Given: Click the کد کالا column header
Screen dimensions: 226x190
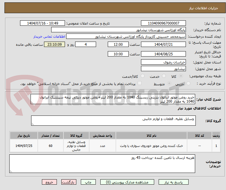Looking at the screenshot, I should click(199, 136).
